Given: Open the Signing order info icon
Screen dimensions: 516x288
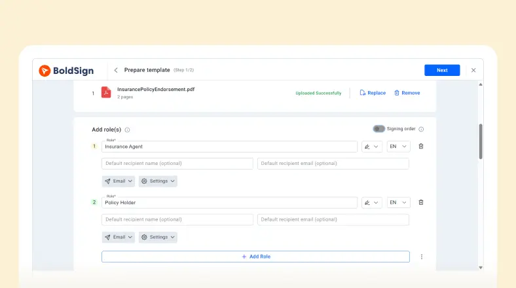Looking at the screenshot, I should pos(421,129).
